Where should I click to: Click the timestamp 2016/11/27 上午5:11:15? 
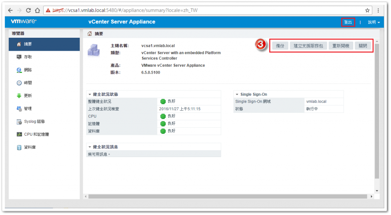180,109
